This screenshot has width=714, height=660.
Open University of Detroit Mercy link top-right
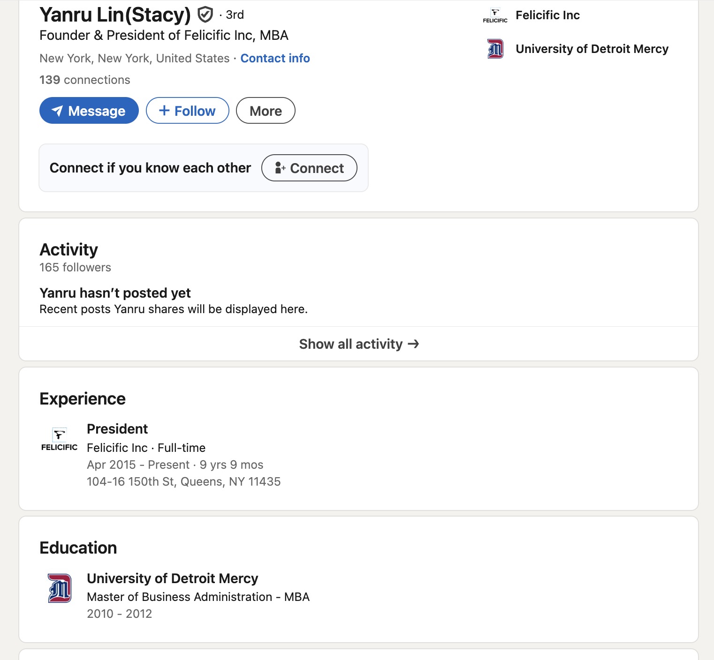592,49
